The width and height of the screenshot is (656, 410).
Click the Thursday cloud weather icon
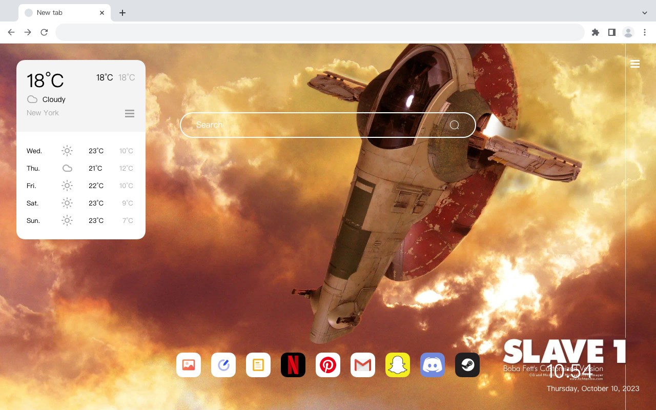67,168
